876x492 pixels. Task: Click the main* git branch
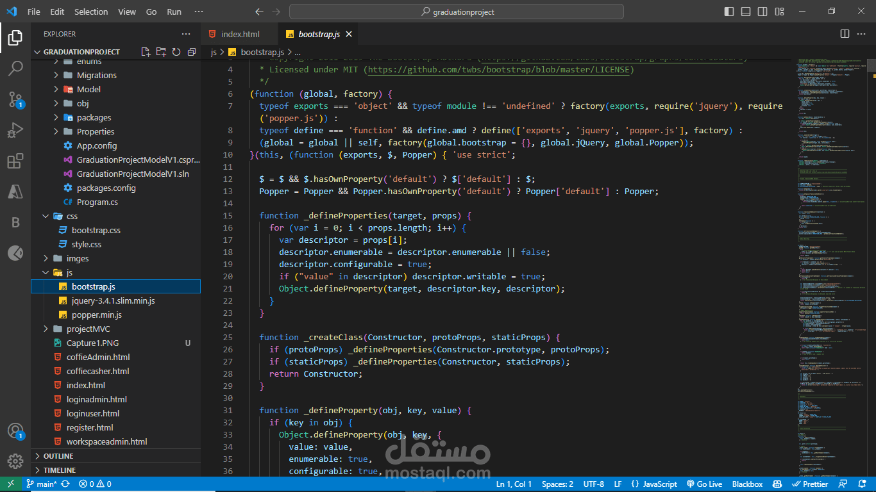click(42, 484)
